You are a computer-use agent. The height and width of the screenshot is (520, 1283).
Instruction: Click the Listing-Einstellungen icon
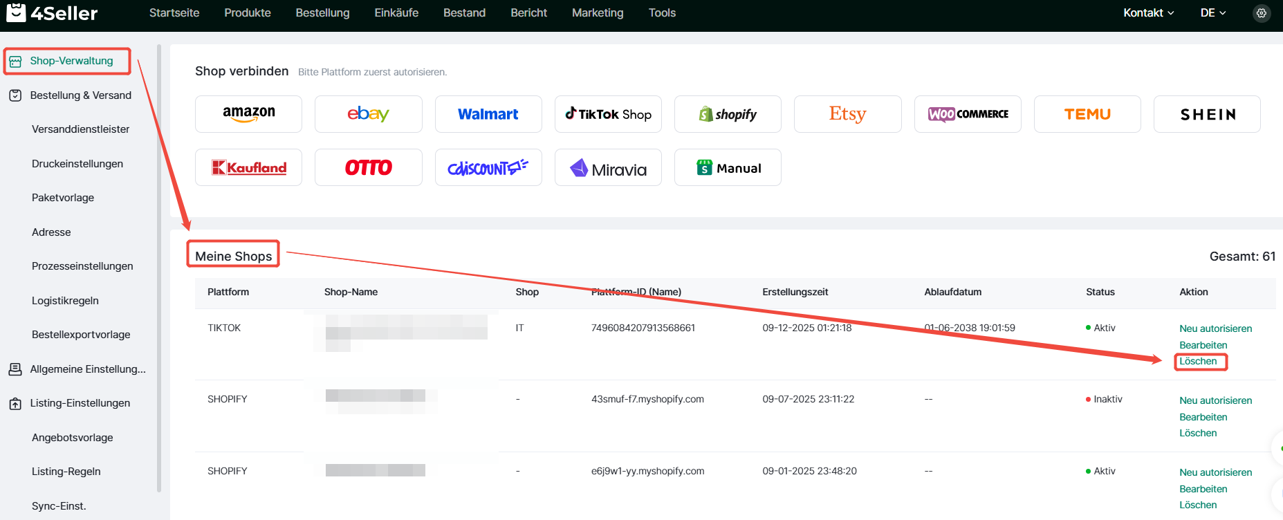15,403
